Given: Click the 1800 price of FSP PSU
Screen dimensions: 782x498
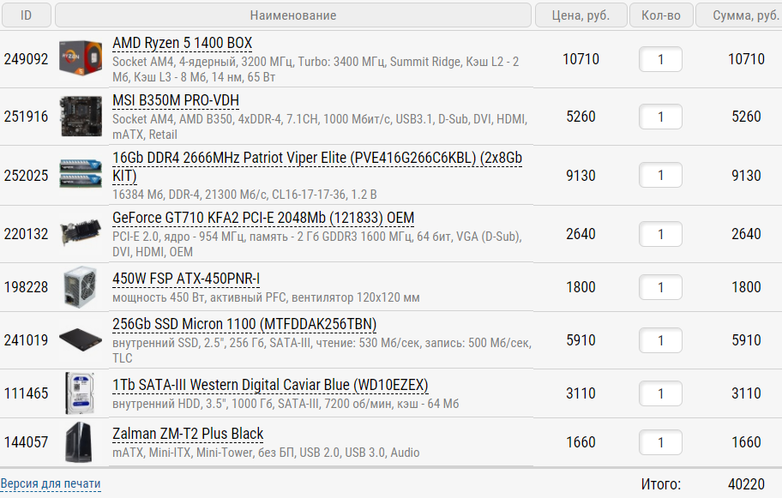Looking at the screenshot, I should click(580, 287).
